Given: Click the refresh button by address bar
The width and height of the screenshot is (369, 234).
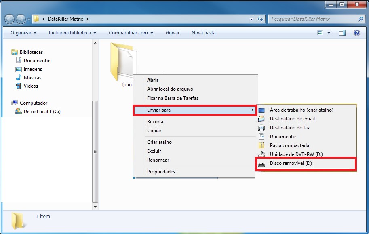Looking at the screenshot, I should pyautogui.click(x=260, y=19).
